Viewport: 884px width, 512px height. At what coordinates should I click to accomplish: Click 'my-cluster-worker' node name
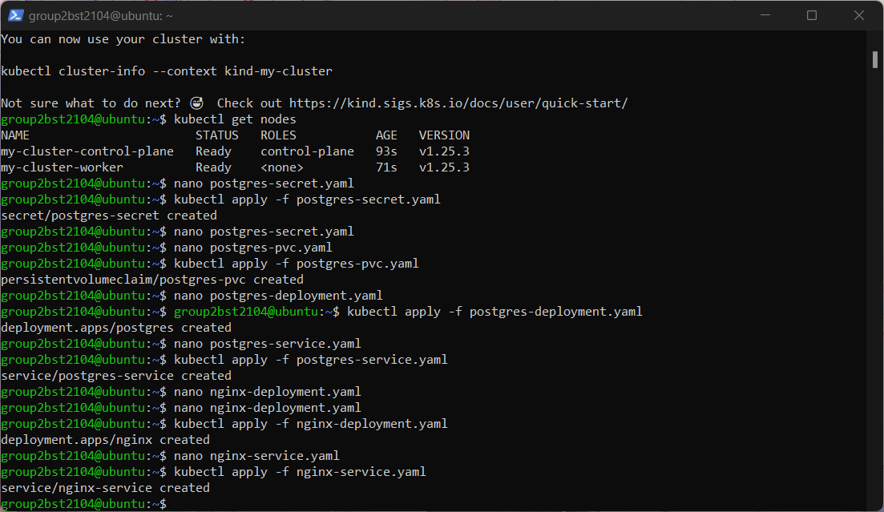(x=62, y=167)
